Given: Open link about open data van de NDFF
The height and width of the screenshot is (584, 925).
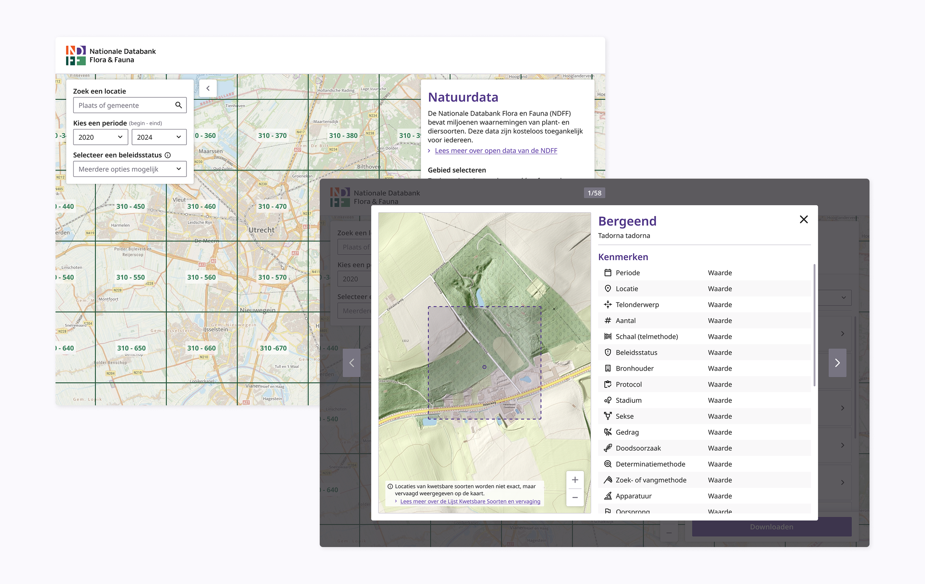Looking at the screenshot, I should (x=495, y=151).
